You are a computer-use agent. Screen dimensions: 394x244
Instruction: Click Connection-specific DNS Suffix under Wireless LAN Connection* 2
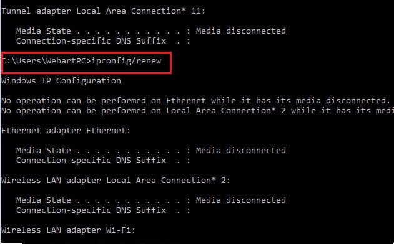(x=91, y=210)
